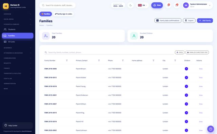Expand the Finance sidebar section
Screen dimensions: 217x134
point(17,68)
